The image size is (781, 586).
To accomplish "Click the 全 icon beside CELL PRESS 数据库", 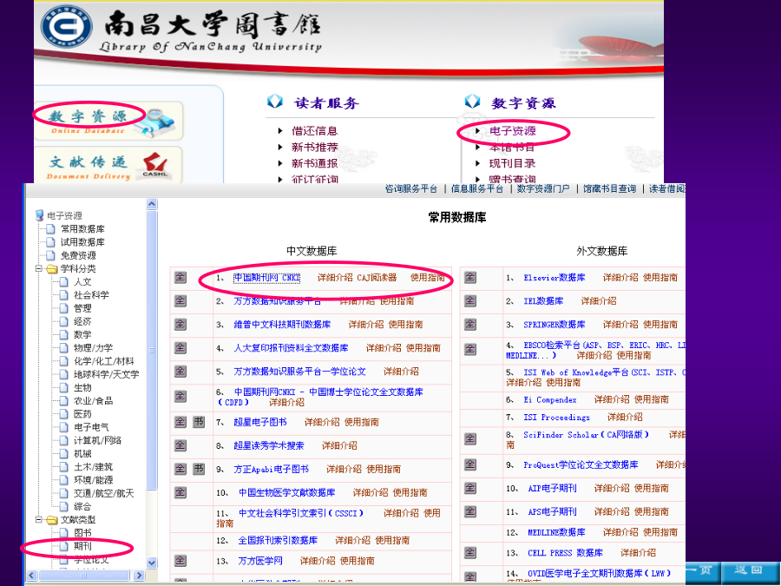I will tap(470, 553).
